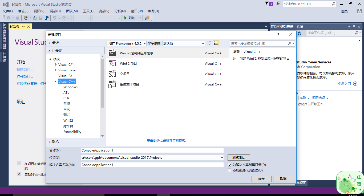Screen dimensions: 364x196
Task: Open the 工具(T) menu
Action: click(88, 11)
